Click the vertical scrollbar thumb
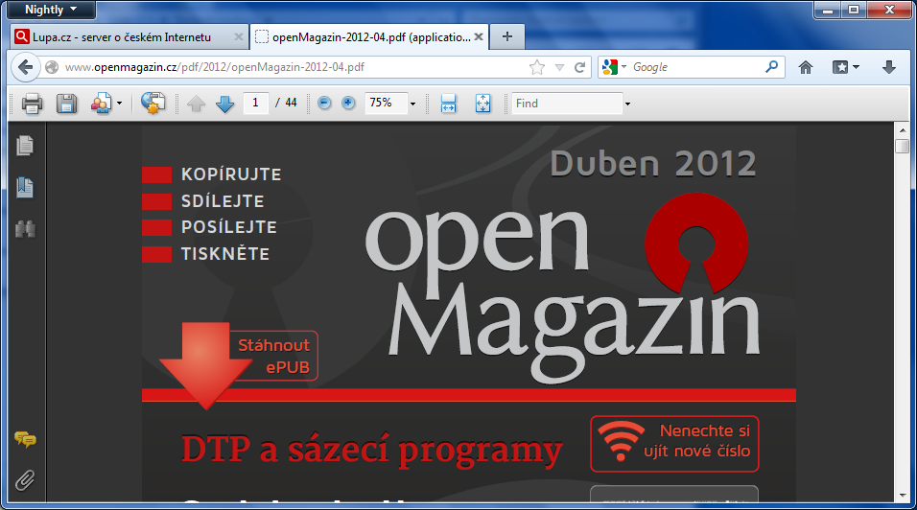Screen dimensions: 917x510 coord(903,146)
